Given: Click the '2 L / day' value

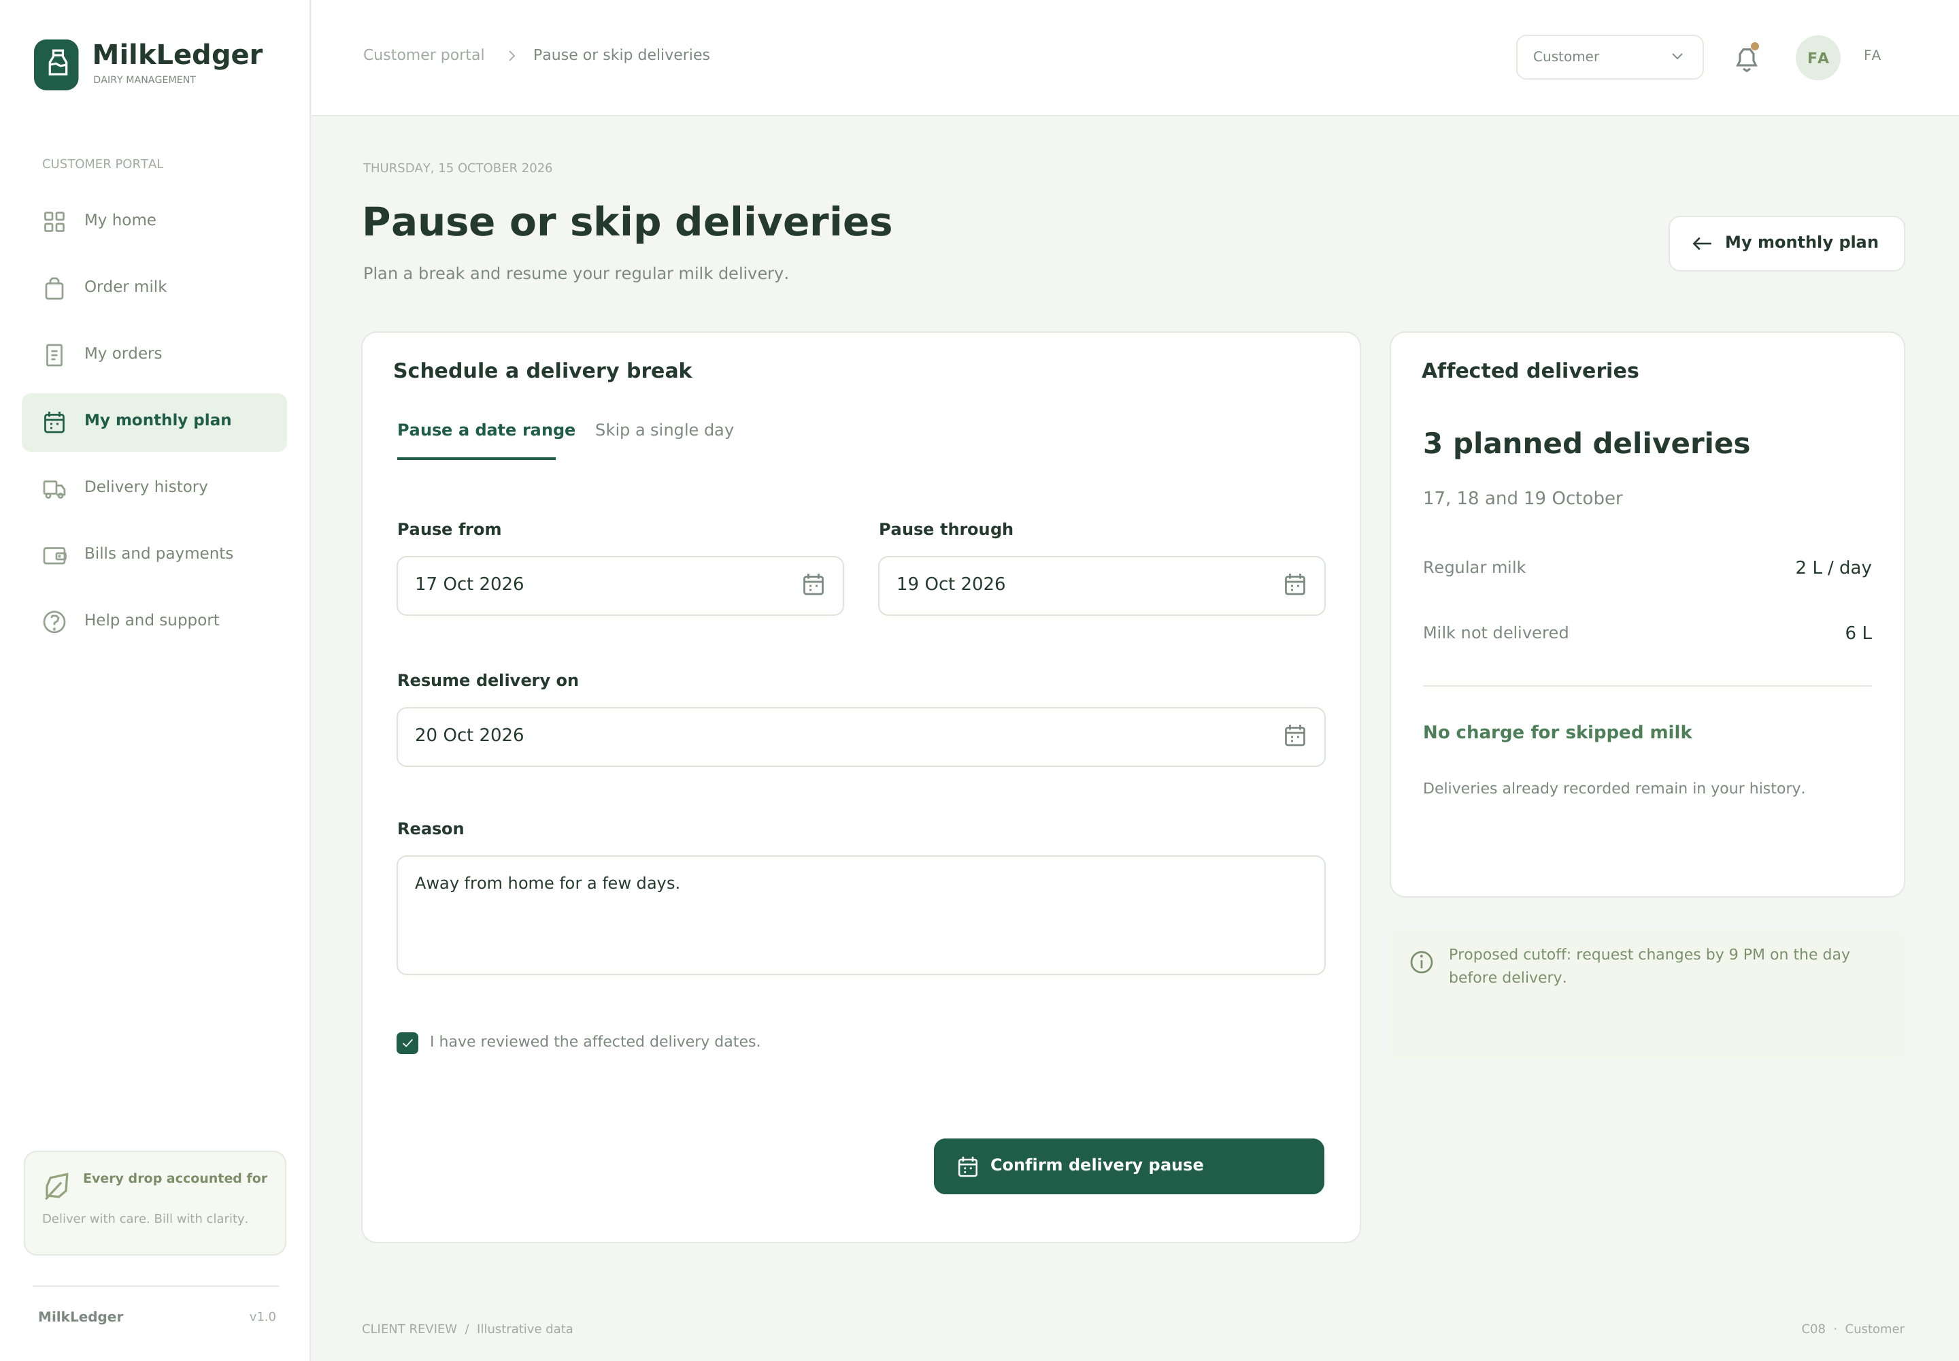Looking at the screenshot, I should point(1833,567).
